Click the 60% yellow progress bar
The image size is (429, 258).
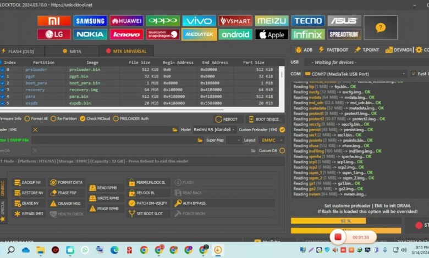[x=345, y=221]
